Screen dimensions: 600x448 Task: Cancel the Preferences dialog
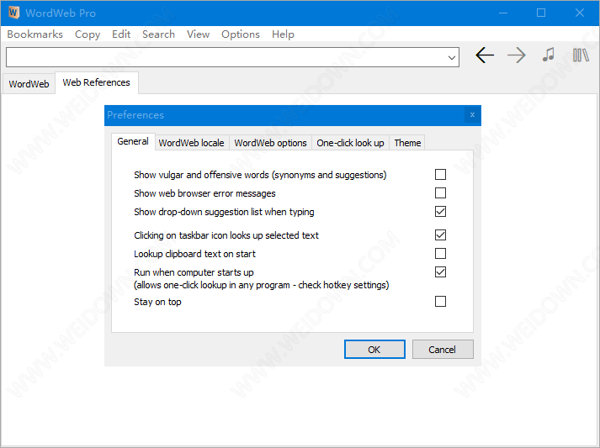point(443,350)
